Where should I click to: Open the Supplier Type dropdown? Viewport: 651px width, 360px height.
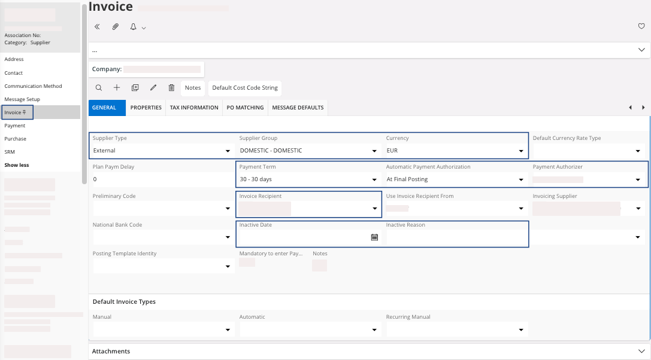[x=228, y=151]
